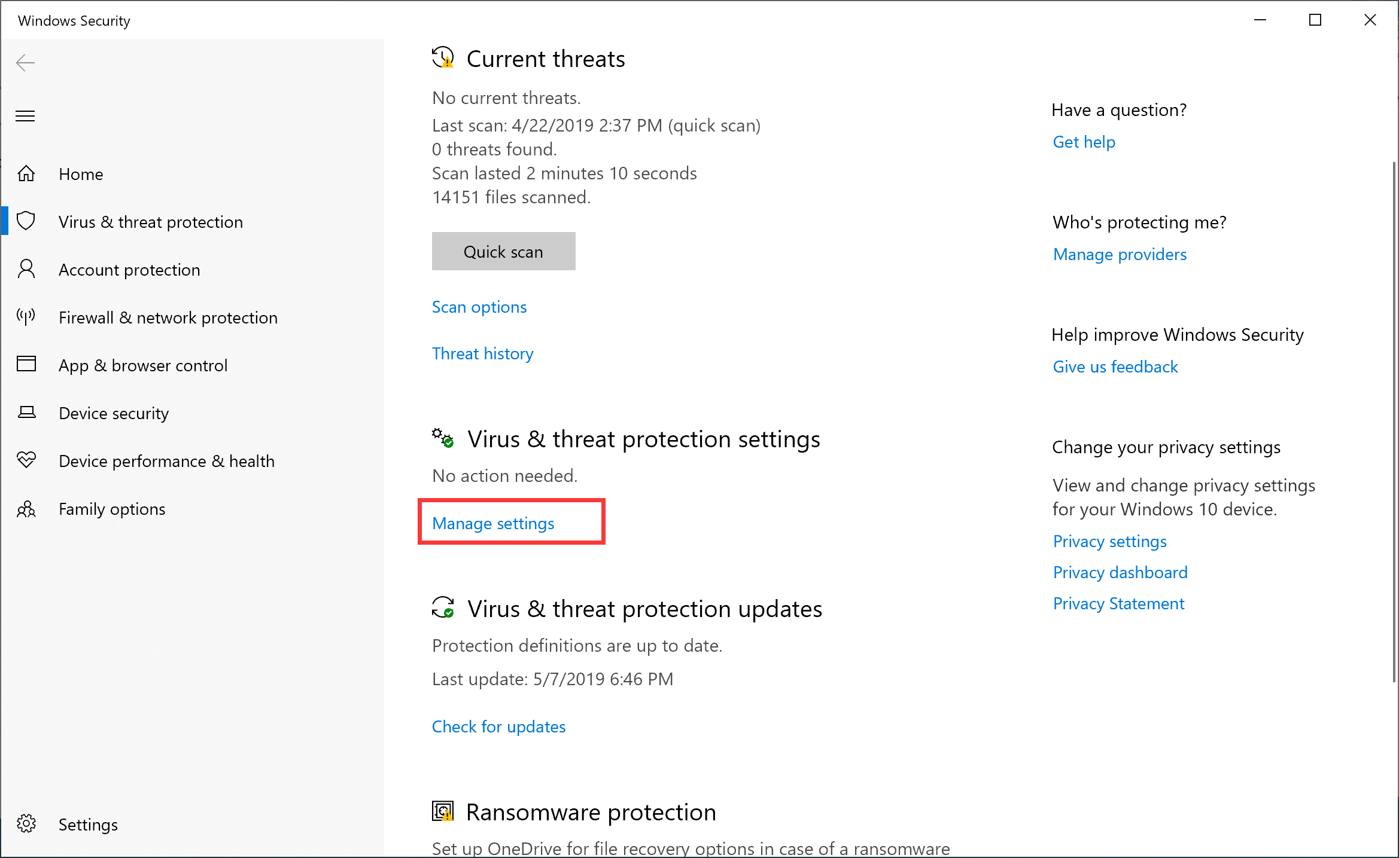The image size is (1399, 858).
Task: Select the Device security icon
Action: [x=26, y=413]
